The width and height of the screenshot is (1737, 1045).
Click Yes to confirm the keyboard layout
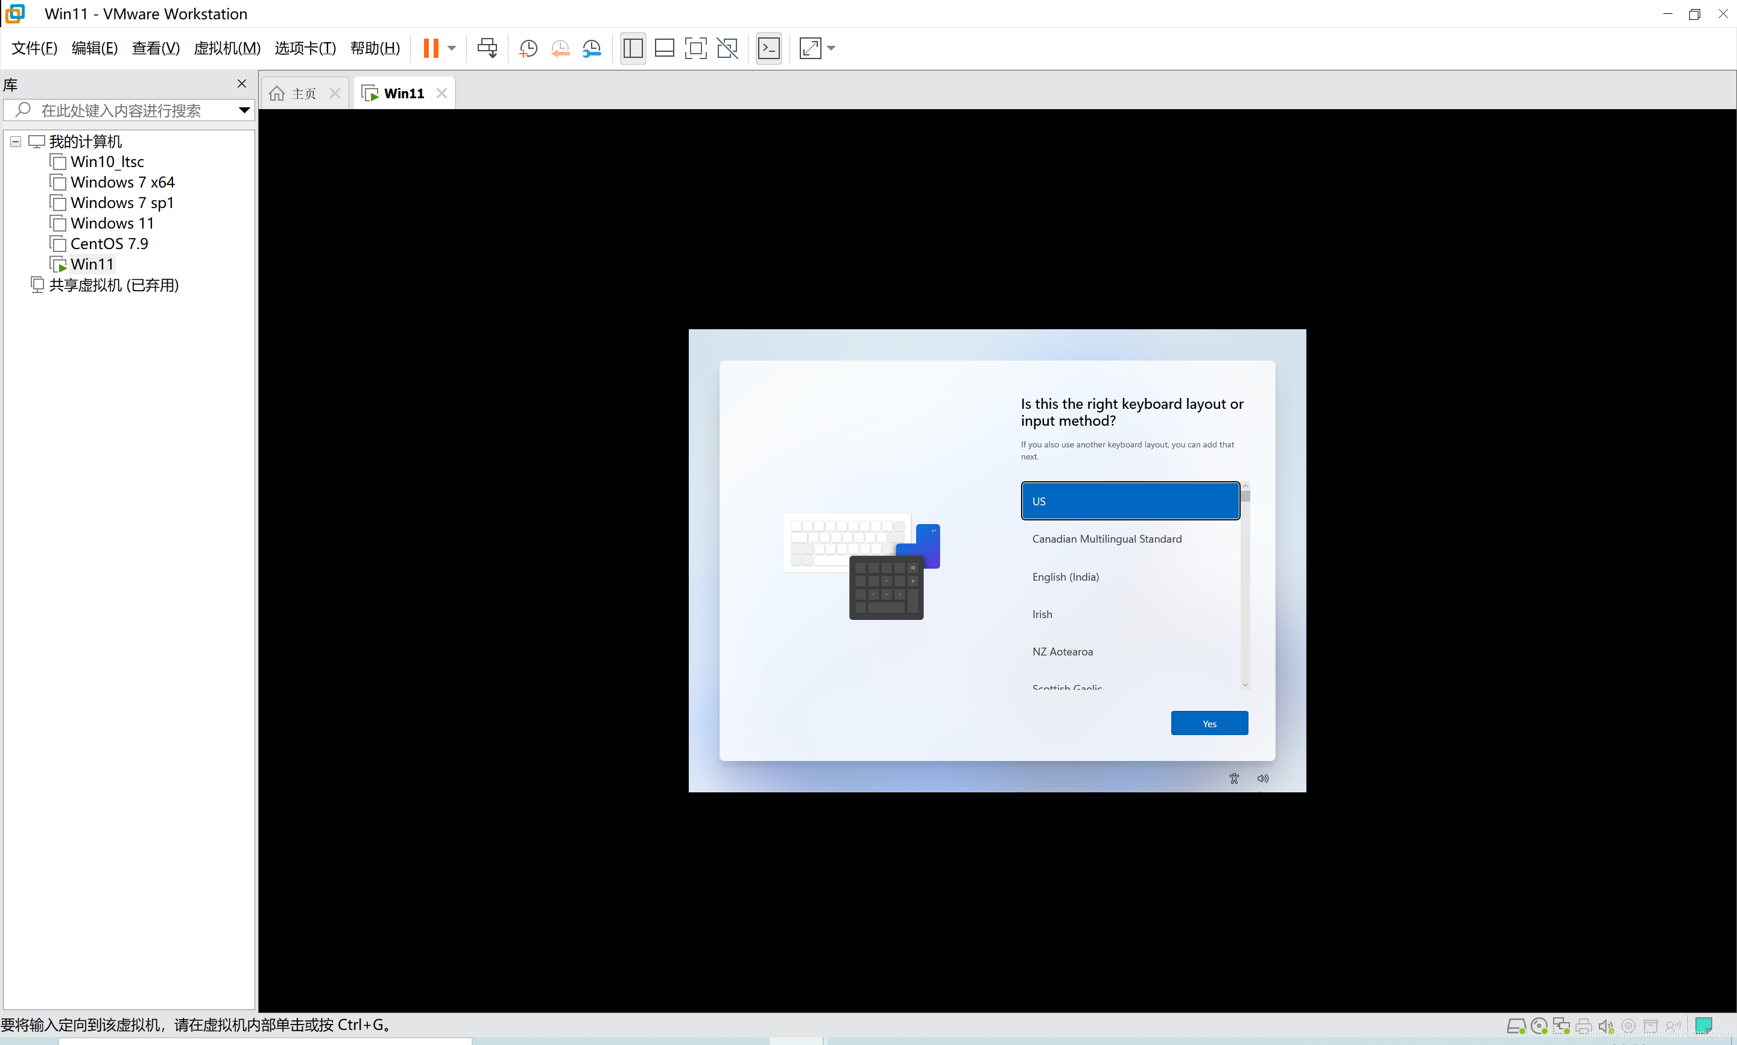point(1209,723)
